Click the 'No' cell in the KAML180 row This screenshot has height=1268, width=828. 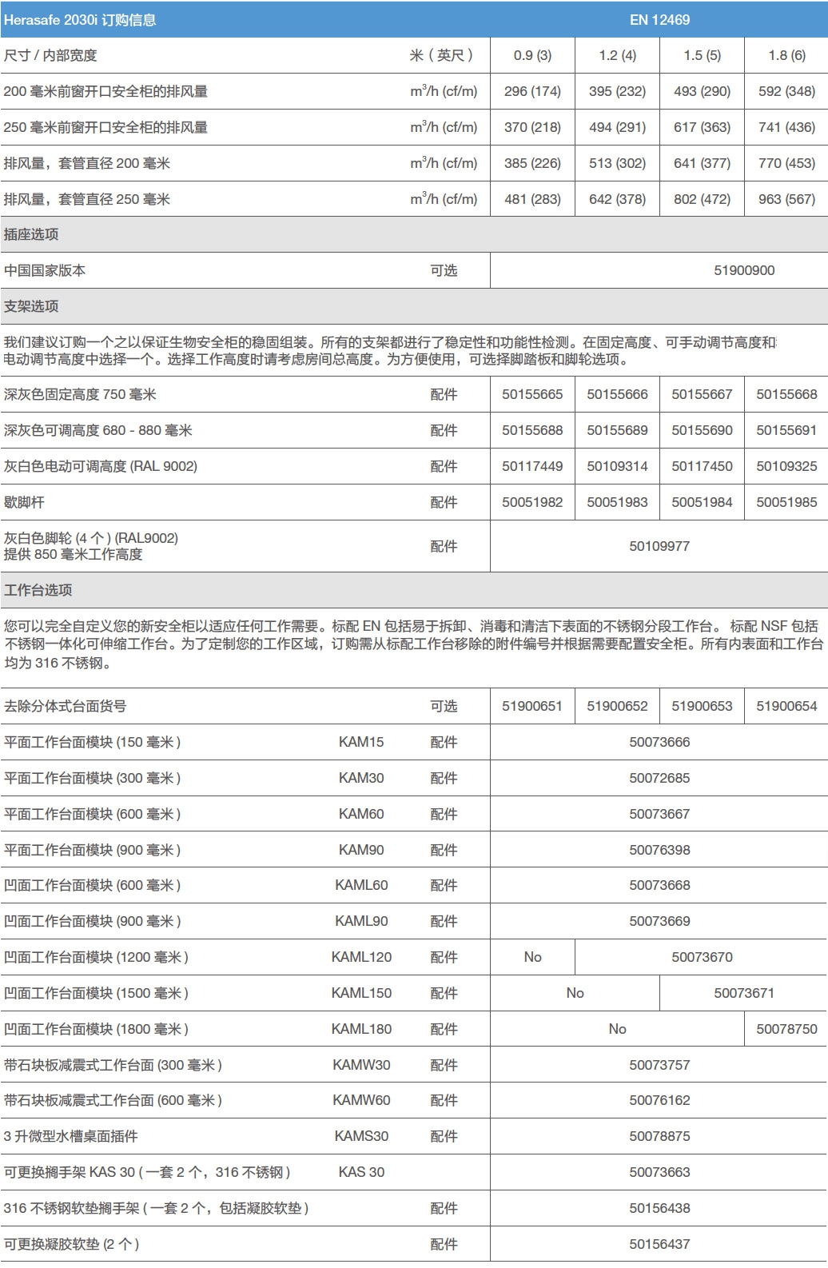617,1029
